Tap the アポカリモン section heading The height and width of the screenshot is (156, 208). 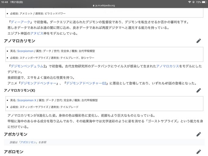(16, 134)
